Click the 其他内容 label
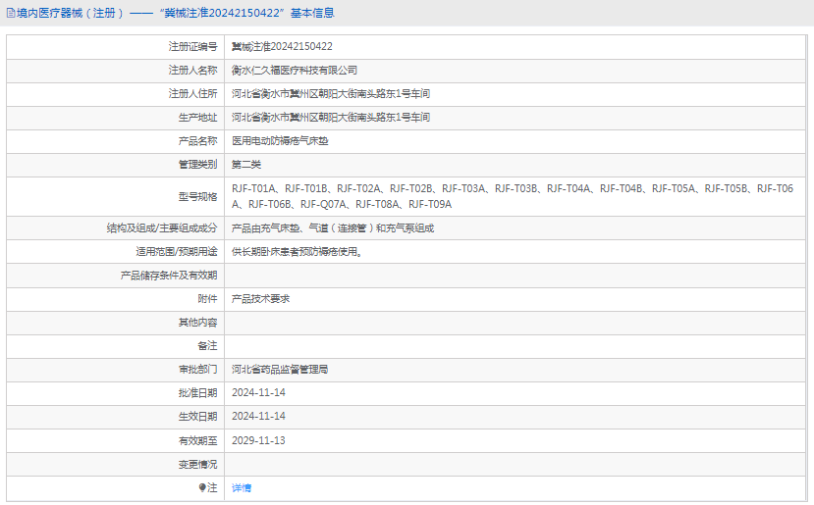This screenshot has height=505, width=814. (x=197, y=323)
